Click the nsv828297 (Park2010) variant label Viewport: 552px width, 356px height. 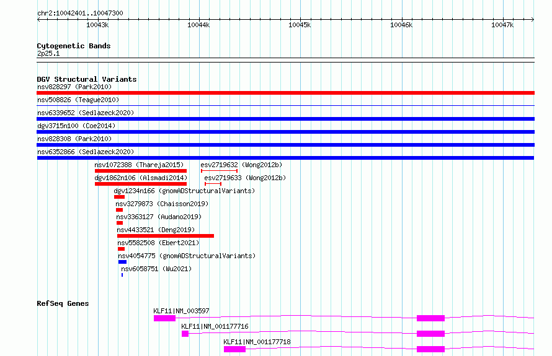[x=74, y=87]
